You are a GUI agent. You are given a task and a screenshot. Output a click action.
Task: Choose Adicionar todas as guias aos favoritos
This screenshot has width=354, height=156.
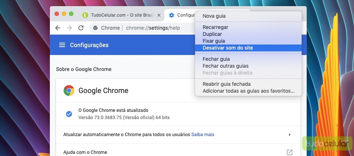point(249,91)
